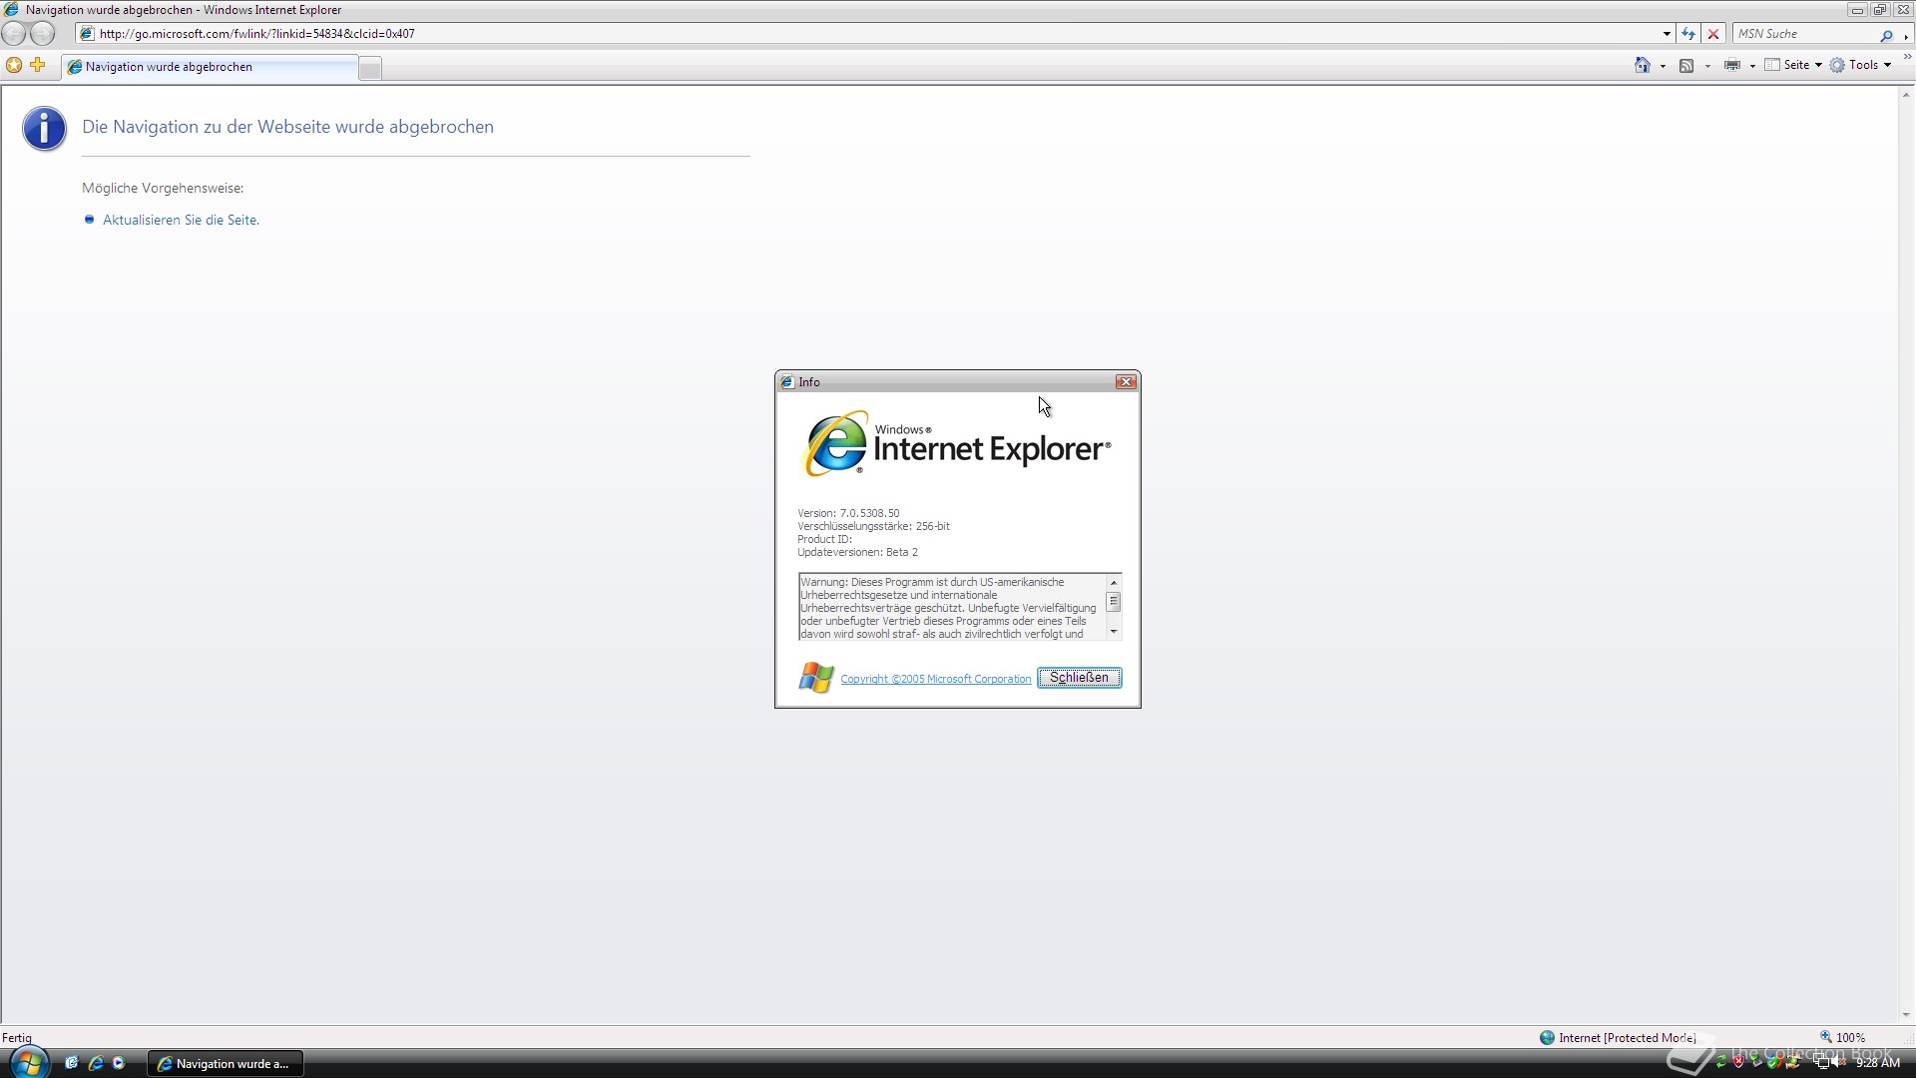Image resolution: width=1916 pixels, height=1078 pixels.
Task: Click 'Mögliche Vorgehensweise:' text
Action: [x=163, y=188]
